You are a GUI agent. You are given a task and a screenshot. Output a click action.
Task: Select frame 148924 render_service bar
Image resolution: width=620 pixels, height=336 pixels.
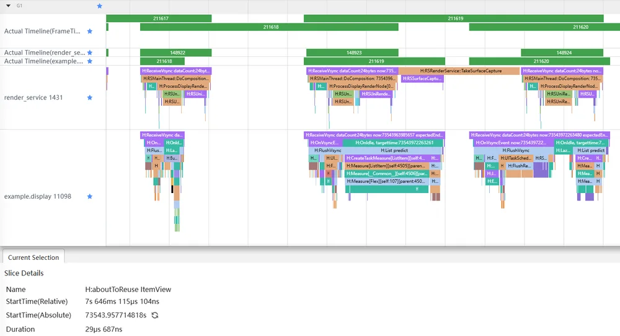tap(562, 53)
